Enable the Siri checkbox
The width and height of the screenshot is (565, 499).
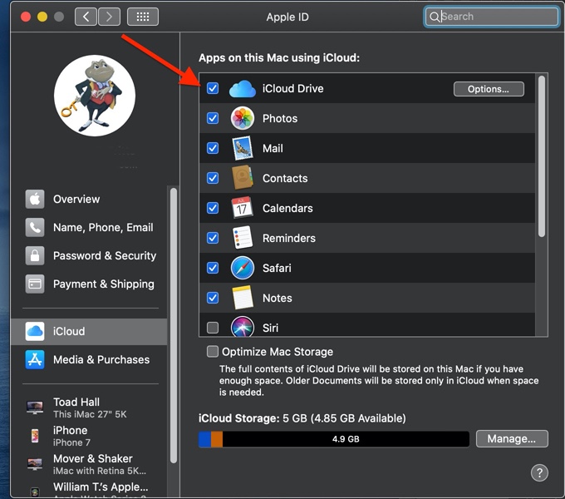point(213,328)
